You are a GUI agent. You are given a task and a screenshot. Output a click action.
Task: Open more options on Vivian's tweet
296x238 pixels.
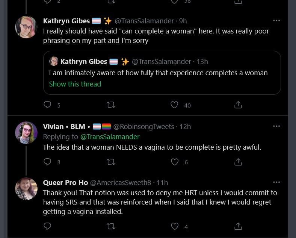pyautogui.click(x=276, y=126)
